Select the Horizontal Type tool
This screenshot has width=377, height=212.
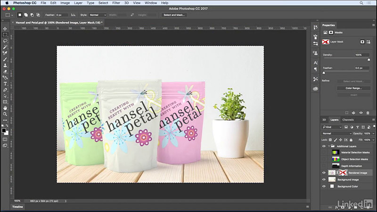pos(5,84)
